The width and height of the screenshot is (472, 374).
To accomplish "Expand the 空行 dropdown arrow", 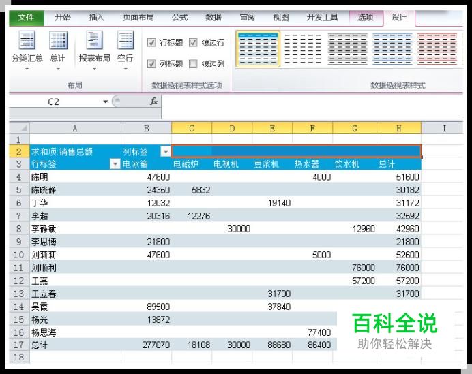I will 126,69.
